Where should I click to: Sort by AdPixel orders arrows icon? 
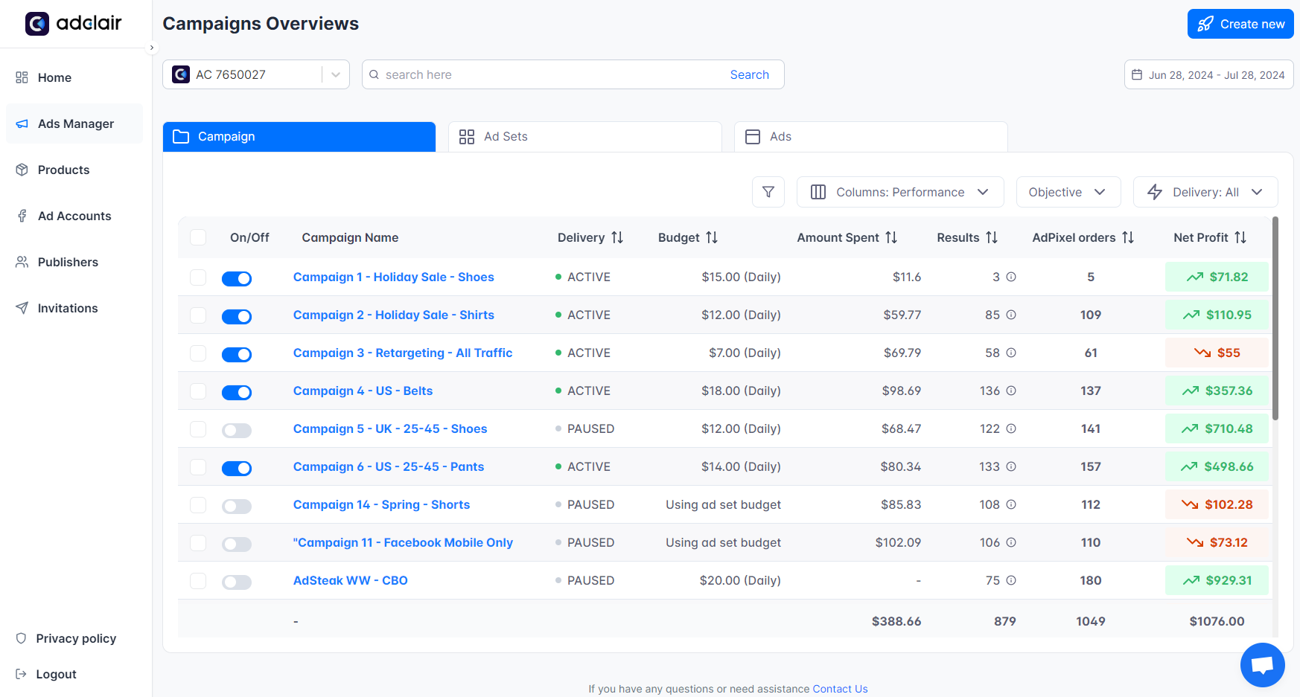(1128, 237)
